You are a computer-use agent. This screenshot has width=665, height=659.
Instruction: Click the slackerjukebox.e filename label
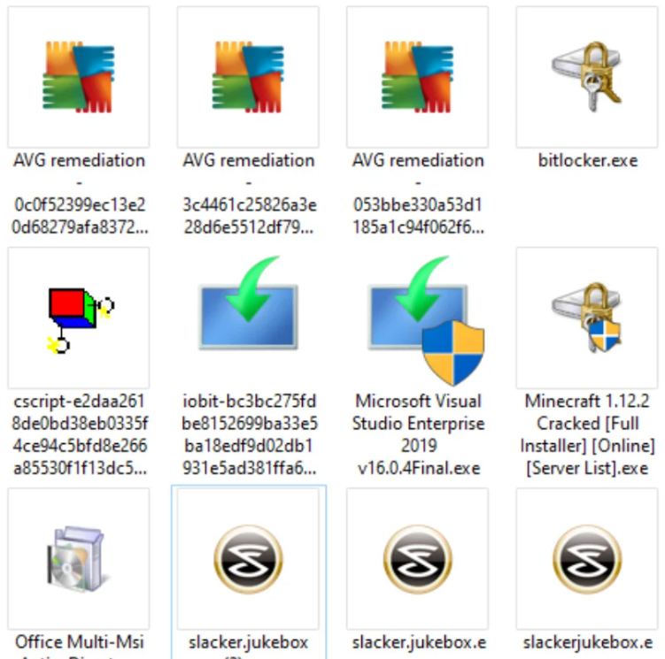point(588,643)
